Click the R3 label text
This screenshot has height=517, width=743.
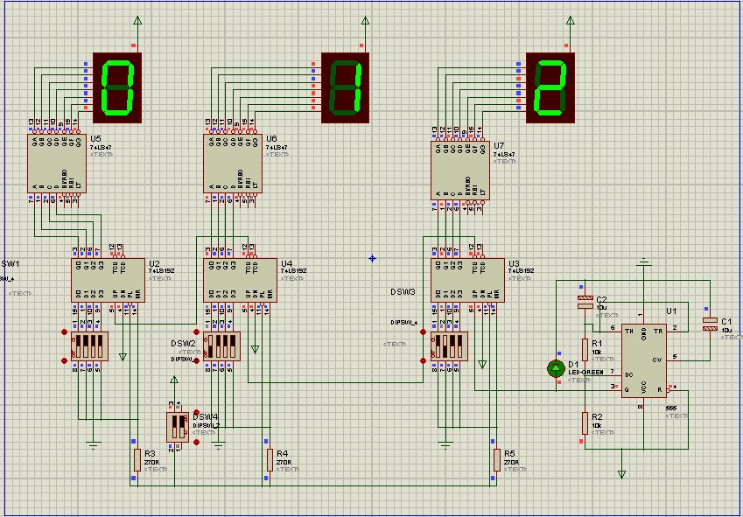tap(150, 454)
